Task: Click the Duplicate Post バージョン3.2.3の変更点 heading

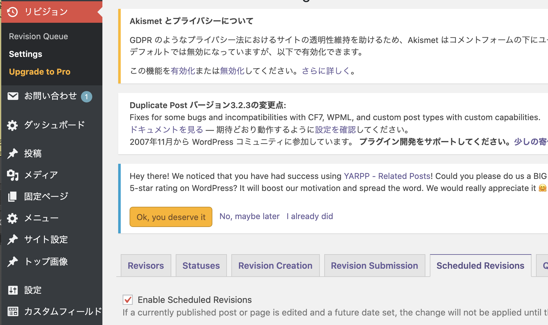Action: point(208,105)
